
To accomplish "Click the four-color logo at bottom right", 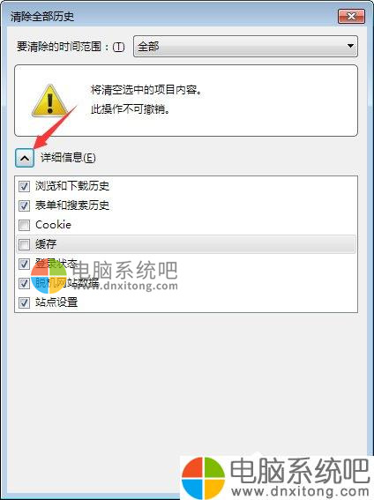I will (204, 478).
